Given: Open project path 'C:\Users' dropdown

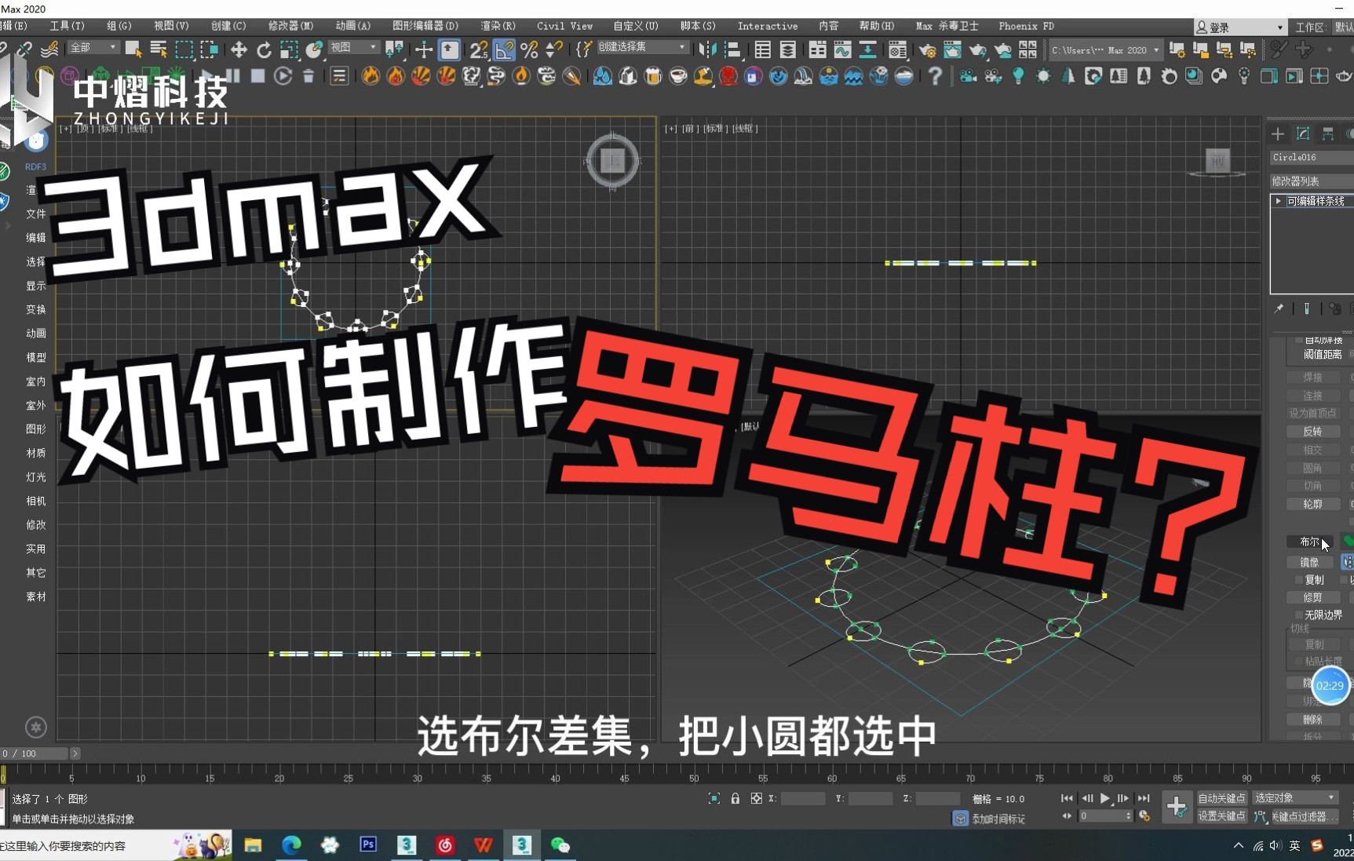Looking at the screenshot, I should (1105, 50).
